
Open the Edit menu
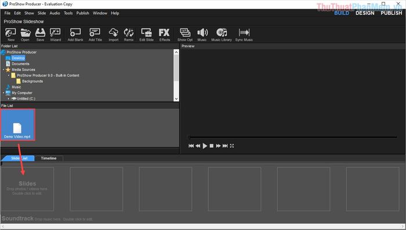pos(17,13)
